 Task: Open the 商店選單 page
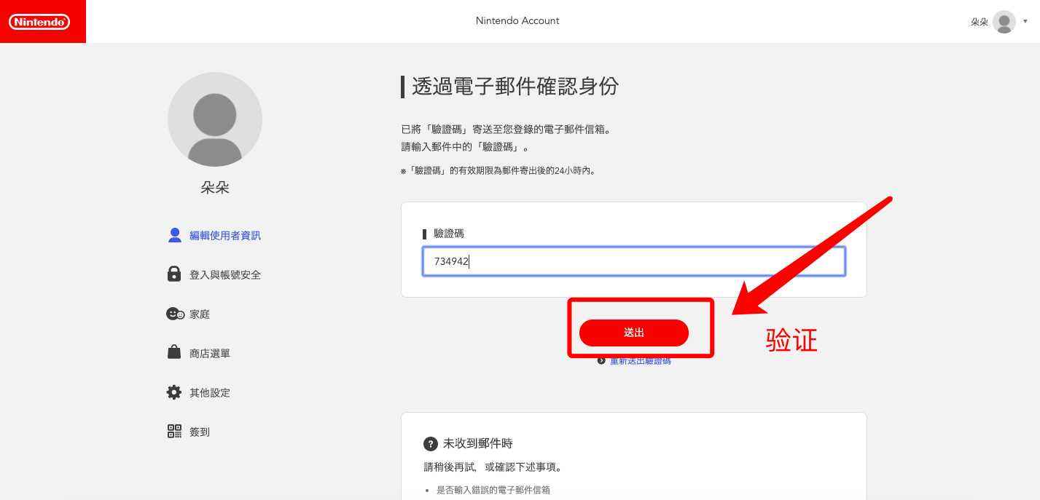(x=210, y=353)
